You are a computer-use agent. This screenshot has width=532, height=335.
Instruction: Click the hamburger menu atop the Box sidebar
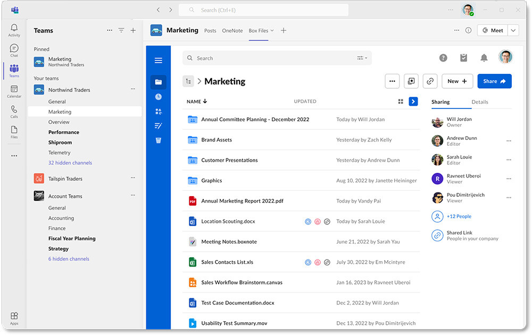158,60
